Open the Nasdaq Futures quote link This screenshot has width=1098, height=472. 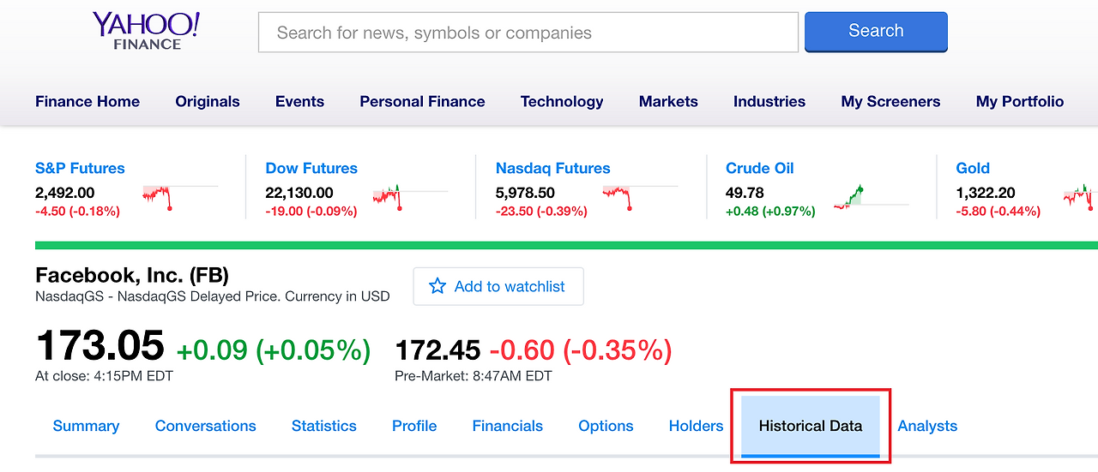pos(552,168)
